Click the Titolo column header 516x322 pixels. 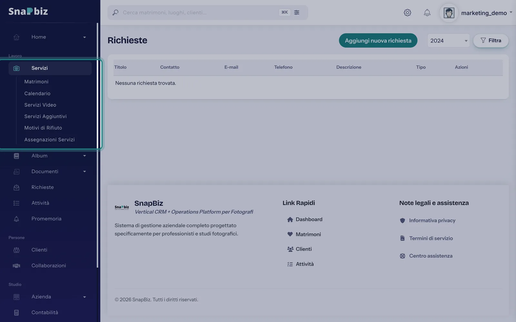[x=120, y=67]
